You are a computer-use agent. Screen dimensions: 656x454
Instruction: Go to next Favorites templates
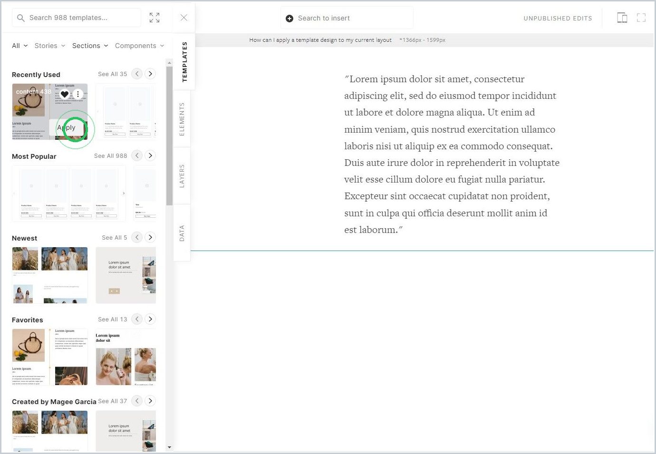(150, 319)
